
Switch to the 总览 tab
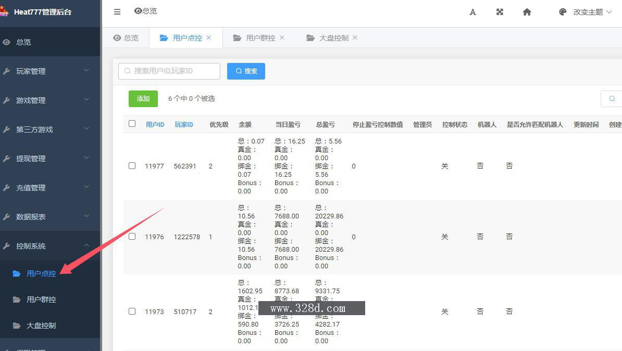126,38
